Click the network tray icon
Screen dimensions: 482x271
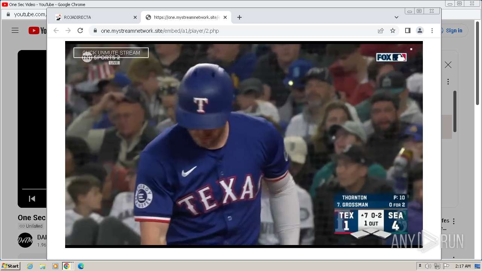tap(437, 266)
